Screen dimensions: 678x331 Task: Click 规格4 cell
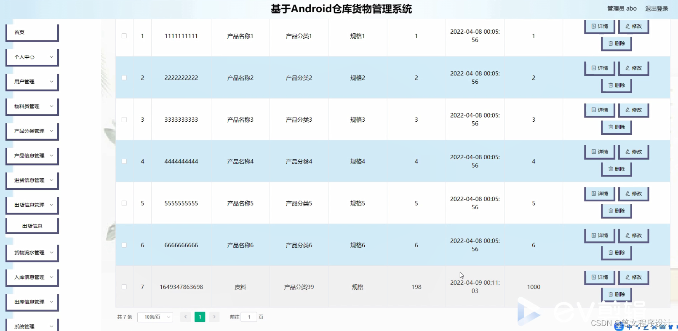(x=358, y=161)
